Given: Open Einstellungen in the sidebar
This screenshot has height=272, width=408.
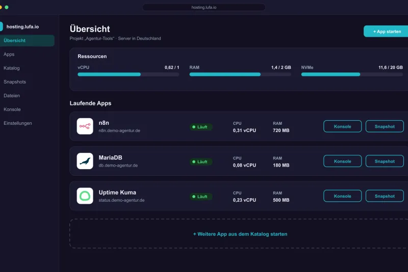Looking at the screenshot, I should (x=18, y=123).
